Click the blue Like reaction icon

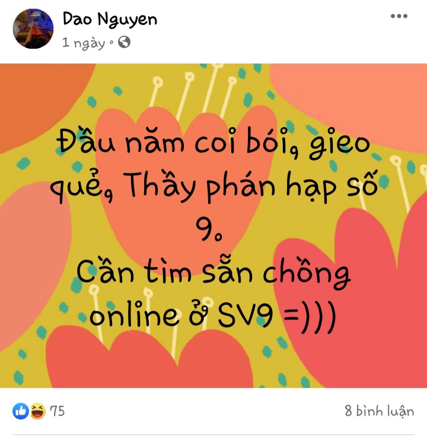click(21, 411)
